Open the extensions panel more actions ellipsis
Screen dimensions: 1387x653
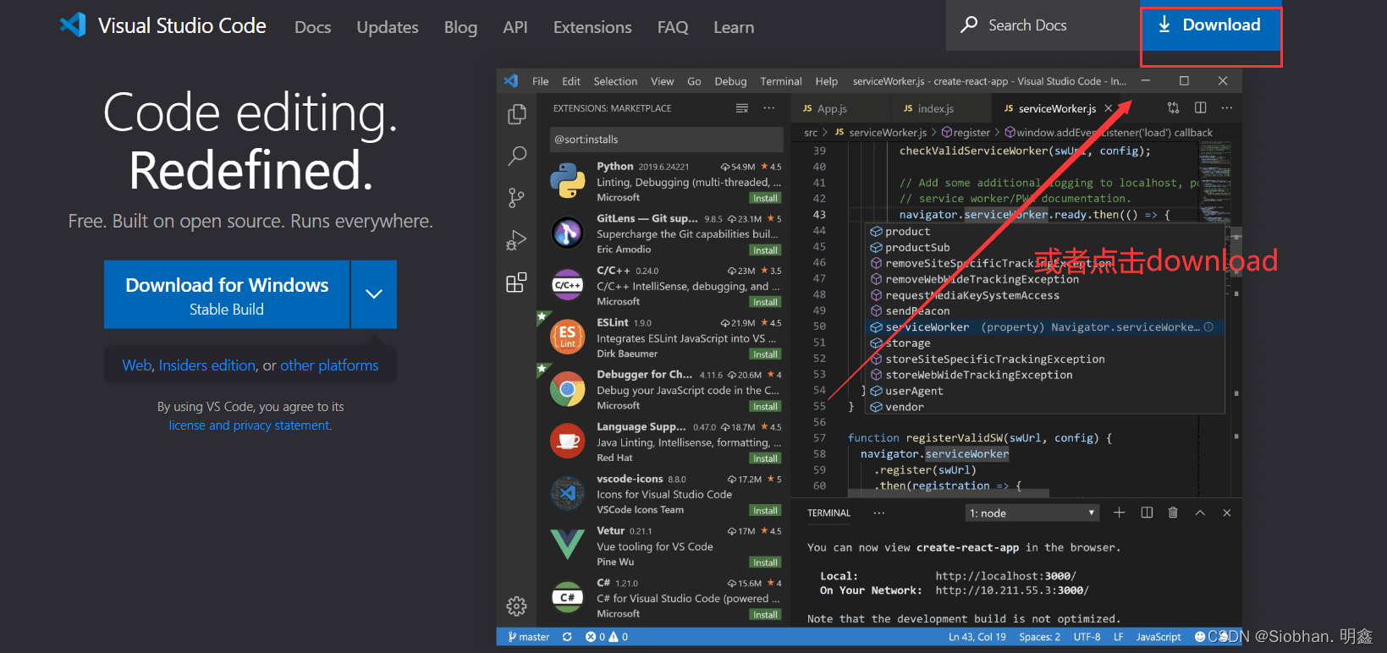tap(768, 108)
